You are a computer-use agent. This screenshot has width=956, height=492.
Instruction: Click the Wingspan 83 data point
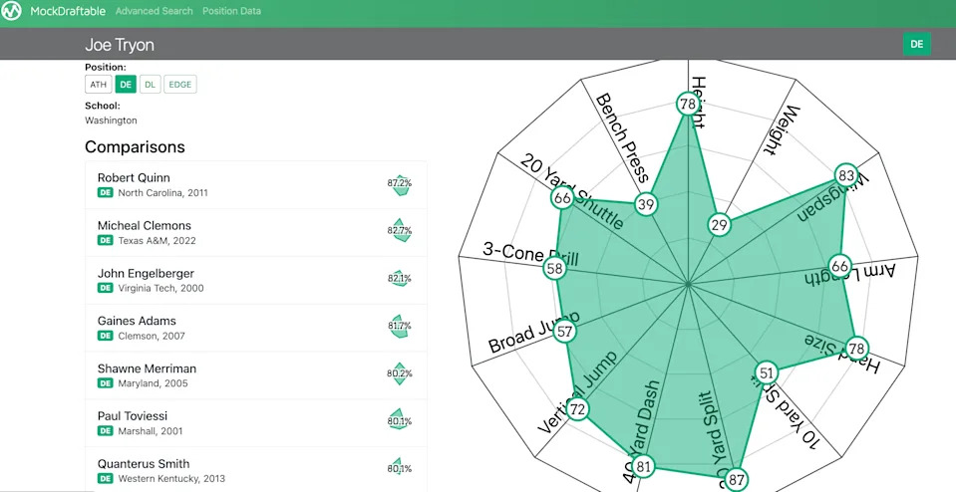pos(845,175)
